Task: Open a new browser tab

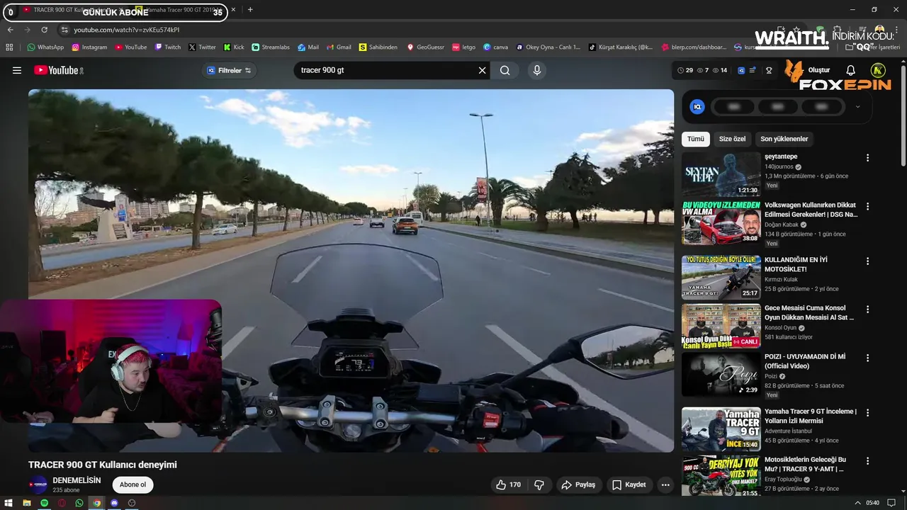Action: click(x=250, y=10)
